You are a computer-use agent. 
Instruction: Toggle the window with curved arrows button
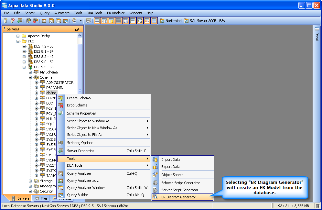pos(126,21)
